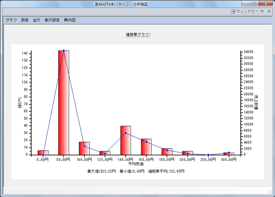This screenshot has width=275, height=197.
Task: Open the 表示設定 menu
Action: click(52, 20)
